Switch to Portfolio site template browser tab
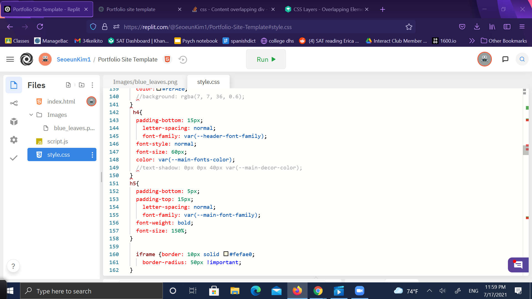The image size is (532, 299). click(x=131, y=9)
